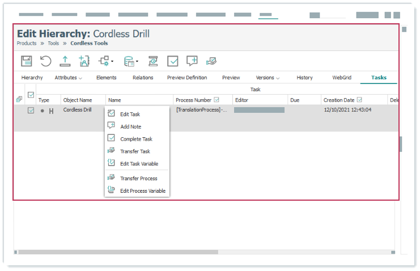Toggle the Process Number column checkbox
Image resolution: width=420 pixels, height=271 pixels.
[x=217, y=100]
